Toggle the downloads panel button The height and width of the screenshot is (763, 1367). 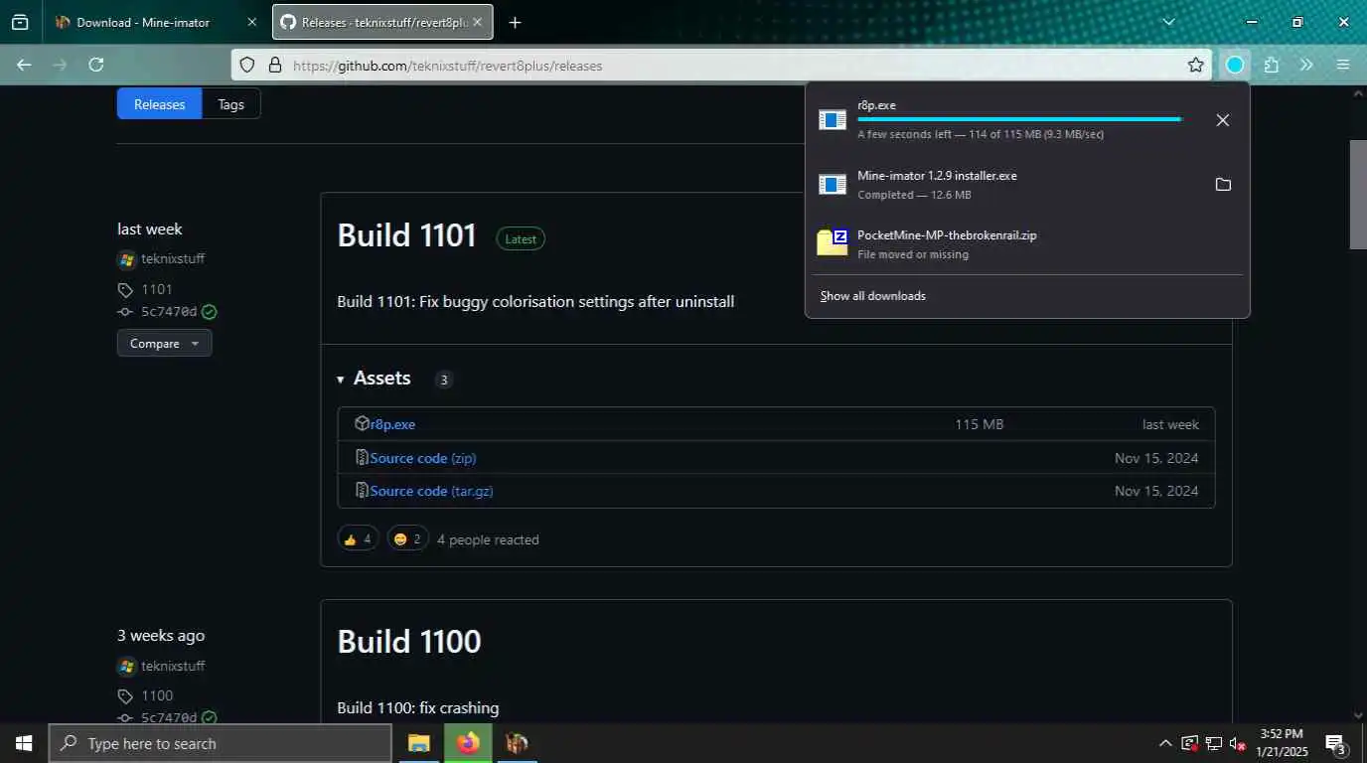[x=1235, y=65]
